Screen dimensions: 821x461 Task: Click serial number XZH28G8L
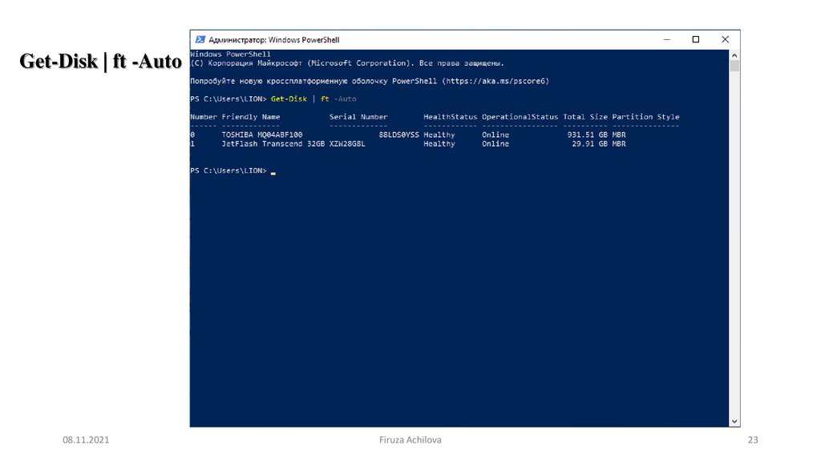pos(347,144)
